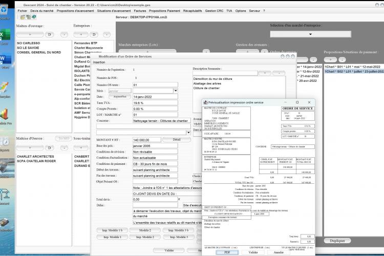The height and width of the screenshot is (256, 384).
Task: Click the documents copy toolbar icon
Action: pos(28,17)
